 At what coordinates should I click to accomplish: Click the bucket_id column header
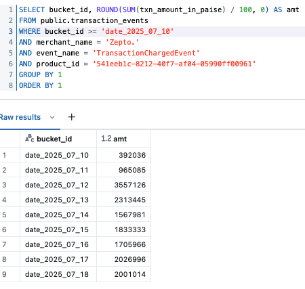pos(54,139)
